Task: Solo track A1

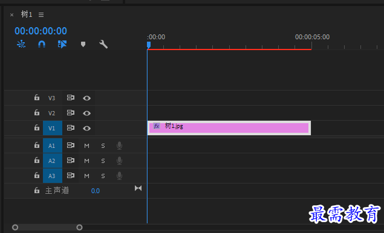Action: (103, 146)
